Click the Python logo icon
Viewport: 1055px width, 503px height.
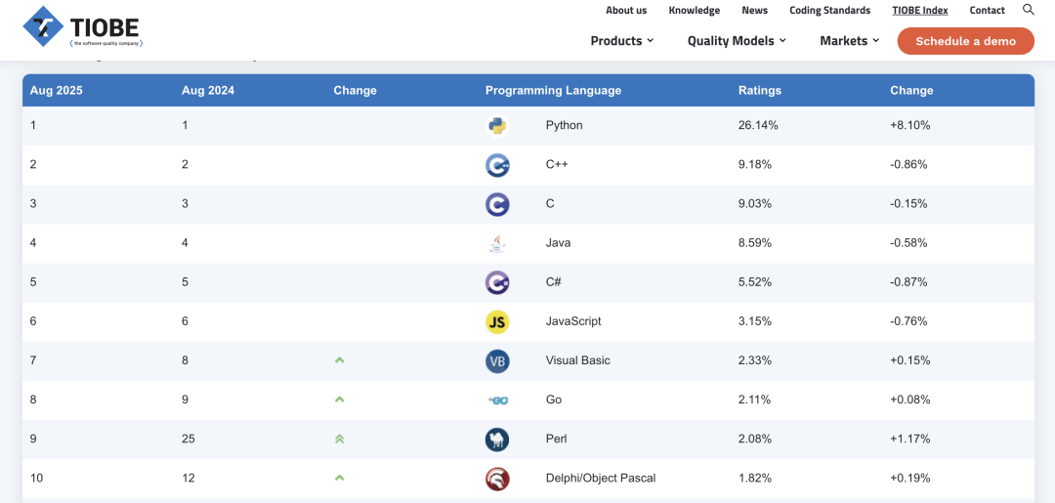497,126
